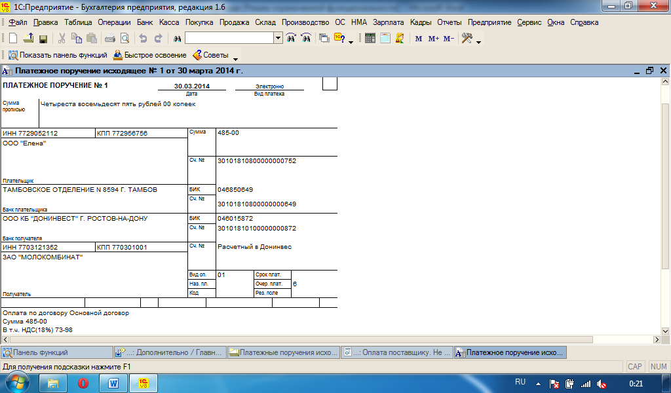671x393 pixels.
Task: Open the Склад menu
Action: 265,22
